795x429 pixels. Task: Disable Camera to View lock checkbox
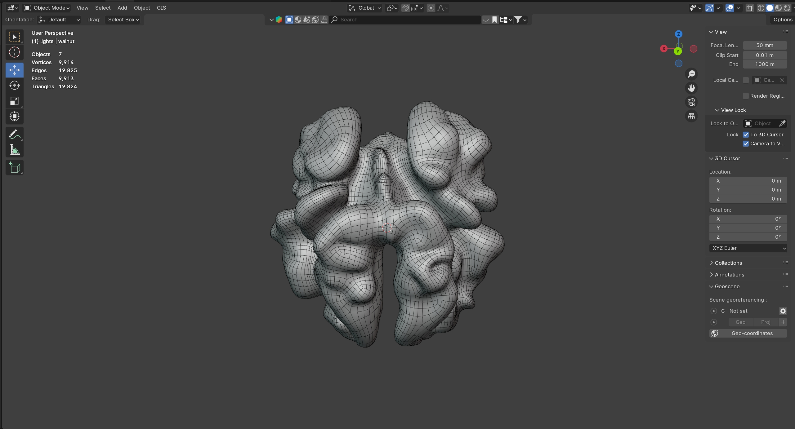(746, 144)
